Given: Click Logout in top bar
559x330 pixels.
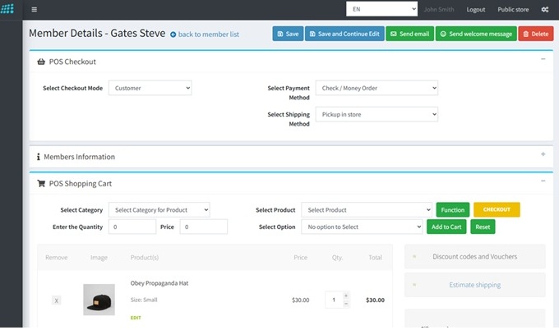Looking at the screenshot, I should (475, 9).
